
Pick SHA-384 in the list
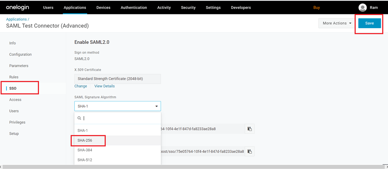[x=85, y=150]
